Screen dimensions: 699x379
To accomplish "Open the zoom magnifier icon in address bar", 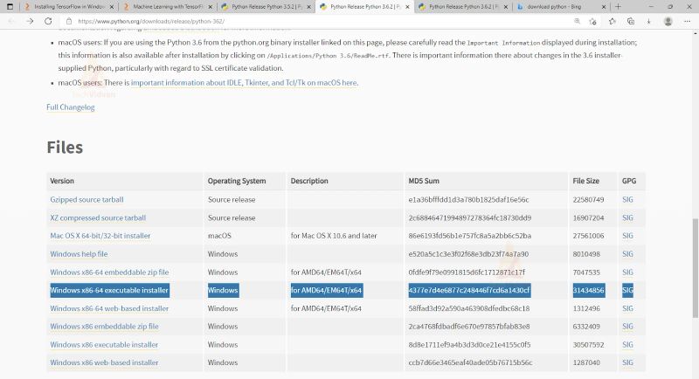I will tap(577, 21).
